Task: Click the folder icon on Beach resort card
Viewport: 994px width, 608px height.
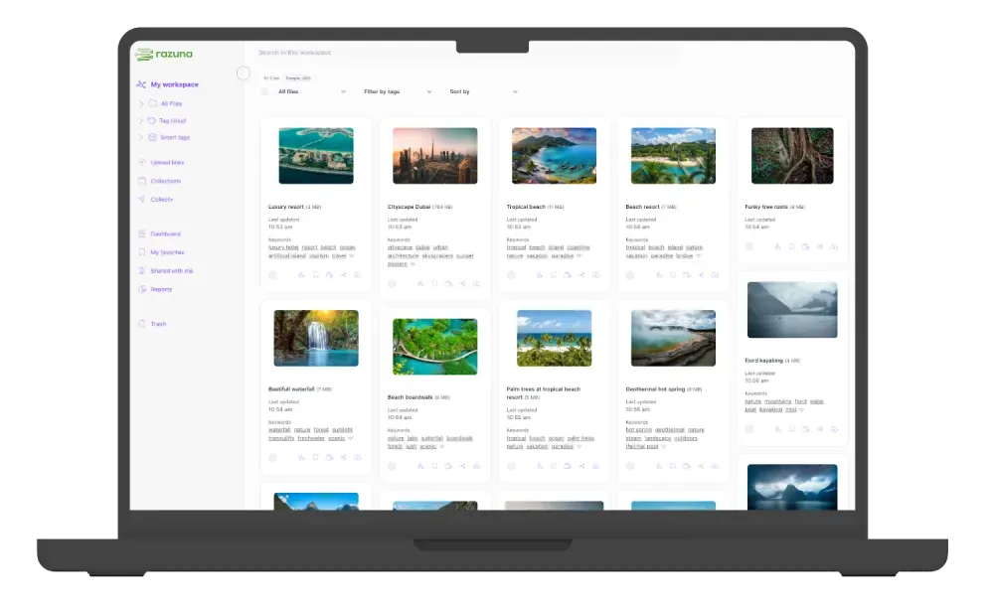Action: (x=687, y=275)
